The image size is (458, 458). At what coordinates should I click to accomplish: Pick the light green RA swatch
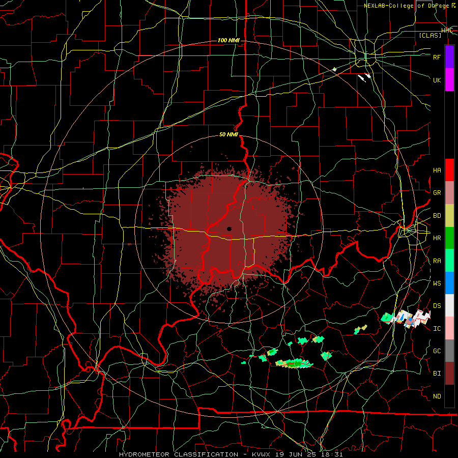[449, 261]
